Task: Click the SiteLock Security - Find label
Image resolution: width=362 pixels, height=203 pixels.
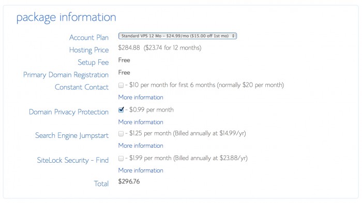Action: point(73,160)
